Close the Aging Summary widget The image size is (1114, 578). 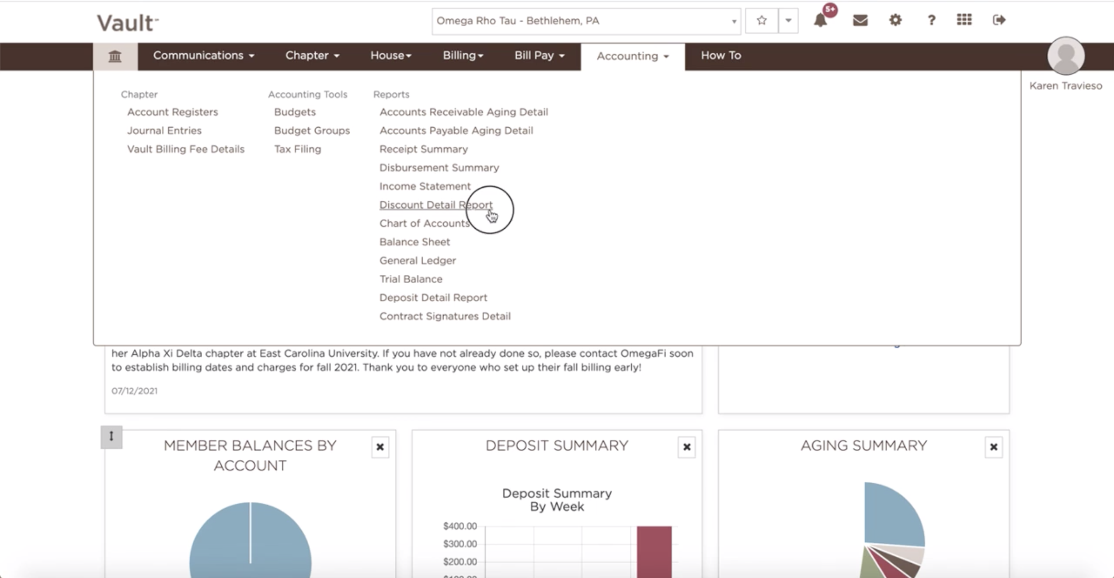point(993,447)
